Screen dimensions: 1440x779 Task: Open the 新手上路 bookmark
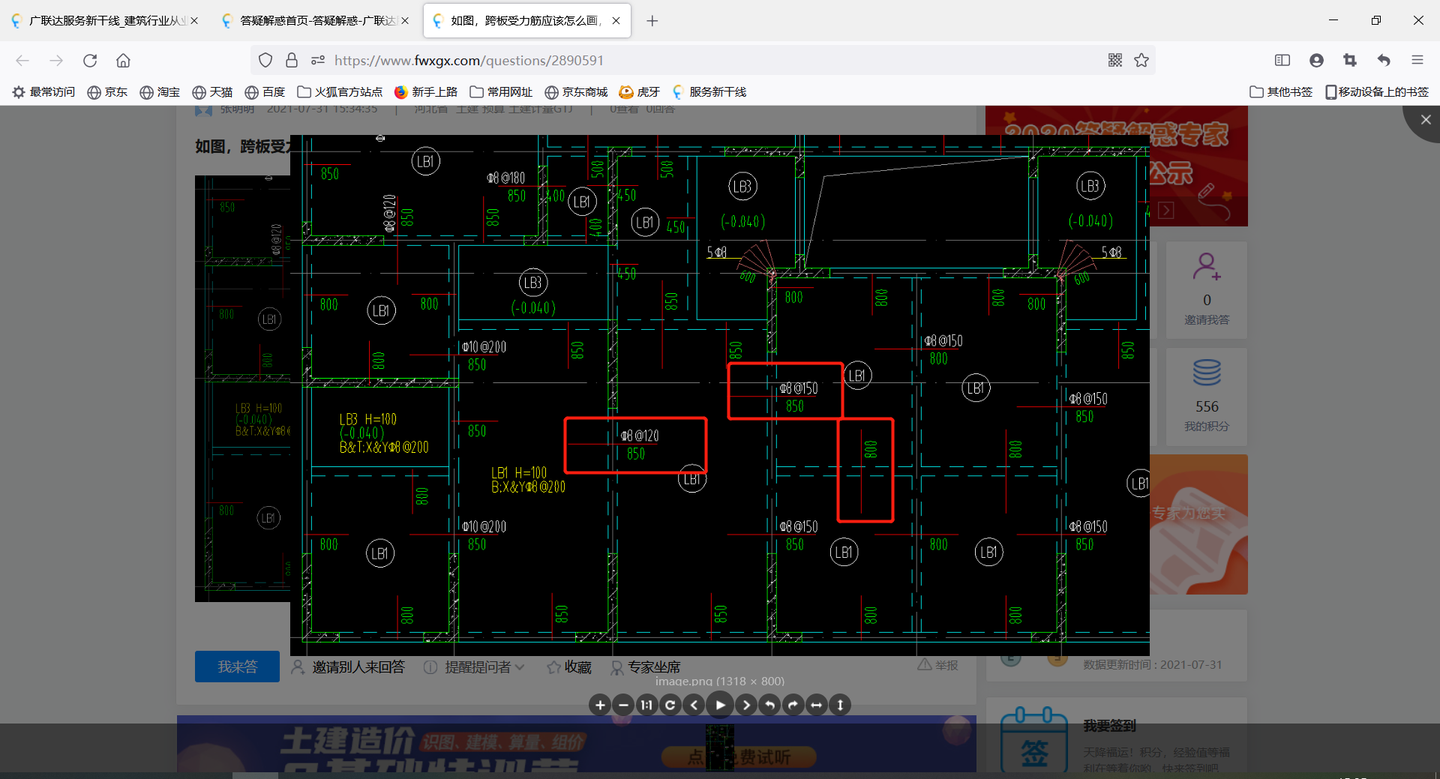point(426,91)
